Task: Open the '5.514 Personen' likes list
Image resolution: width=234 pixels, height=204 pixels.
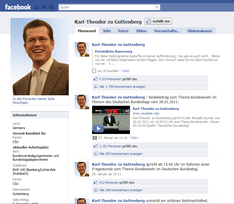Action: [110, 79]
